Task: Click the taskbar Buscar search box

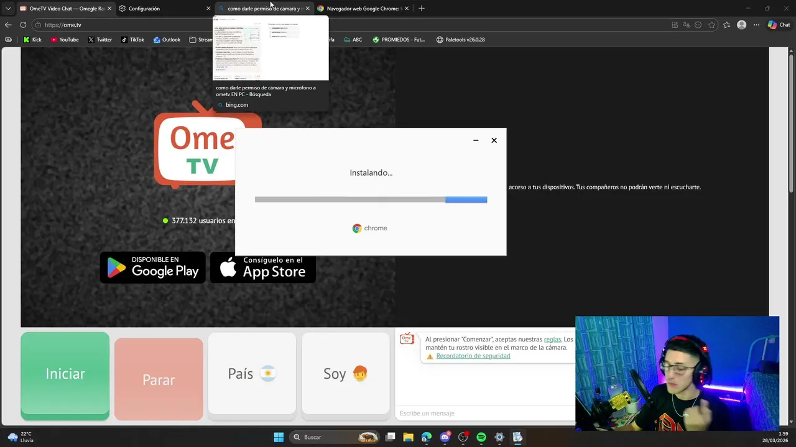Action: 336,437
